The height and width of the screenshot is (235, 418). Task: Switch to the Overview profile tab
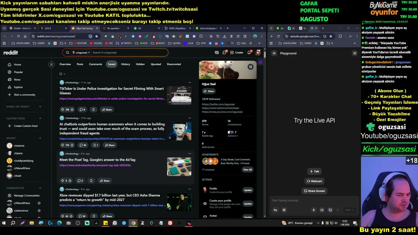coord(65,64)
